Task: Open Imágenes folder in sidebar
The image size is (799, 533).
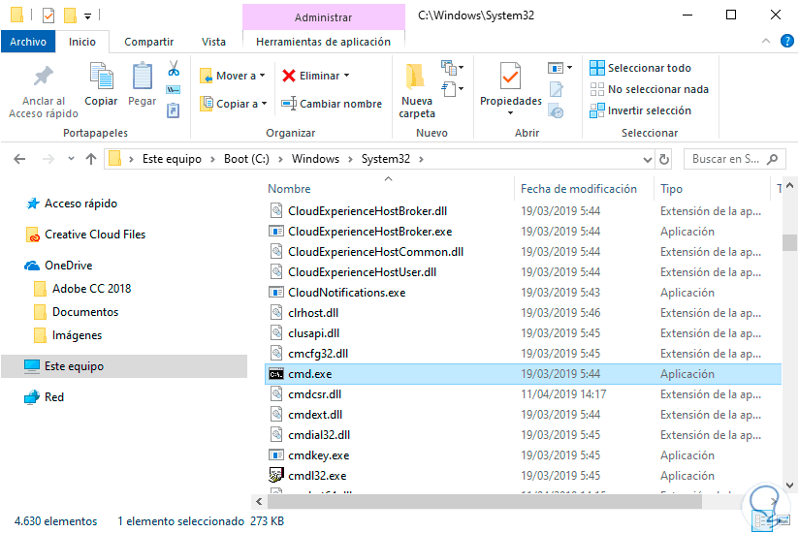Action: (68, 335)
